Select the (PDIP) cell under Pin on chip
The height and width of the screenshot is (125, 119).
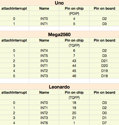(74, 14)
